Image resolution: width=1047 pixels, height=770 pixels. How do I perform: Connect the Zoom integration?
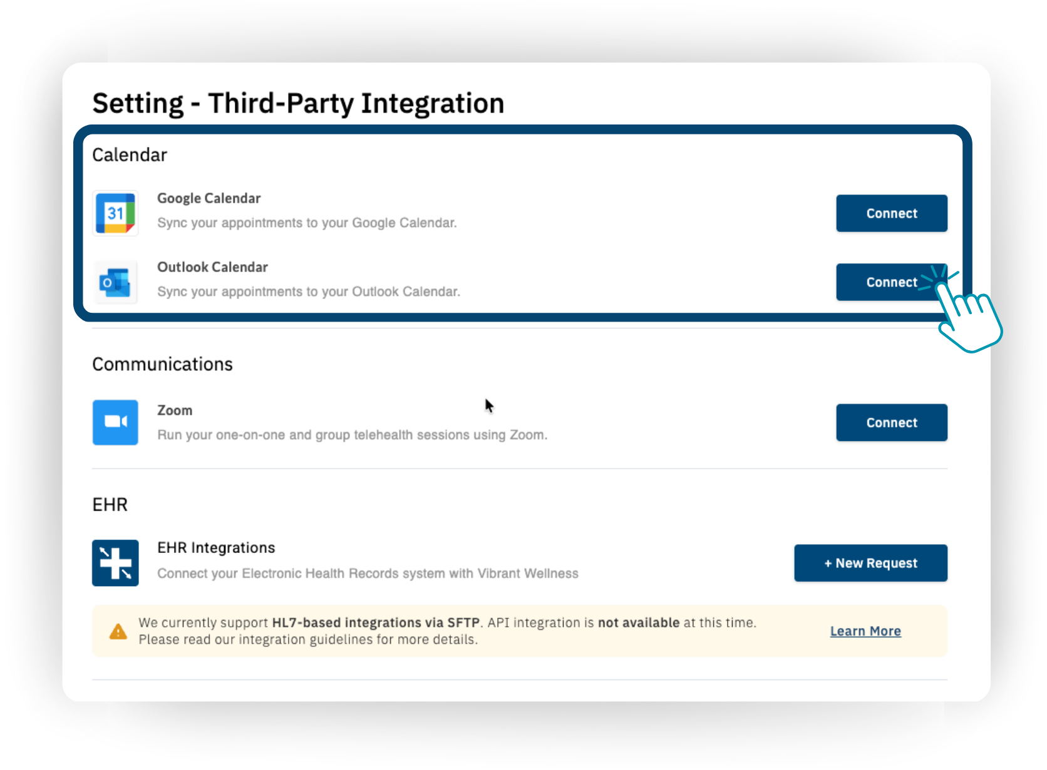pyautogui.click(x=891, y=423)
